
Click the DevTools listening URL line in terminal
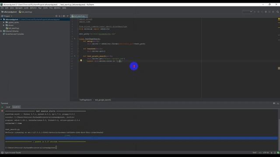point(54,133)
